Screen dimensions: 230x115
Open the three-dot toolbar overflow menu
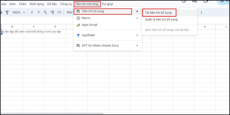(x=201, y=12)
